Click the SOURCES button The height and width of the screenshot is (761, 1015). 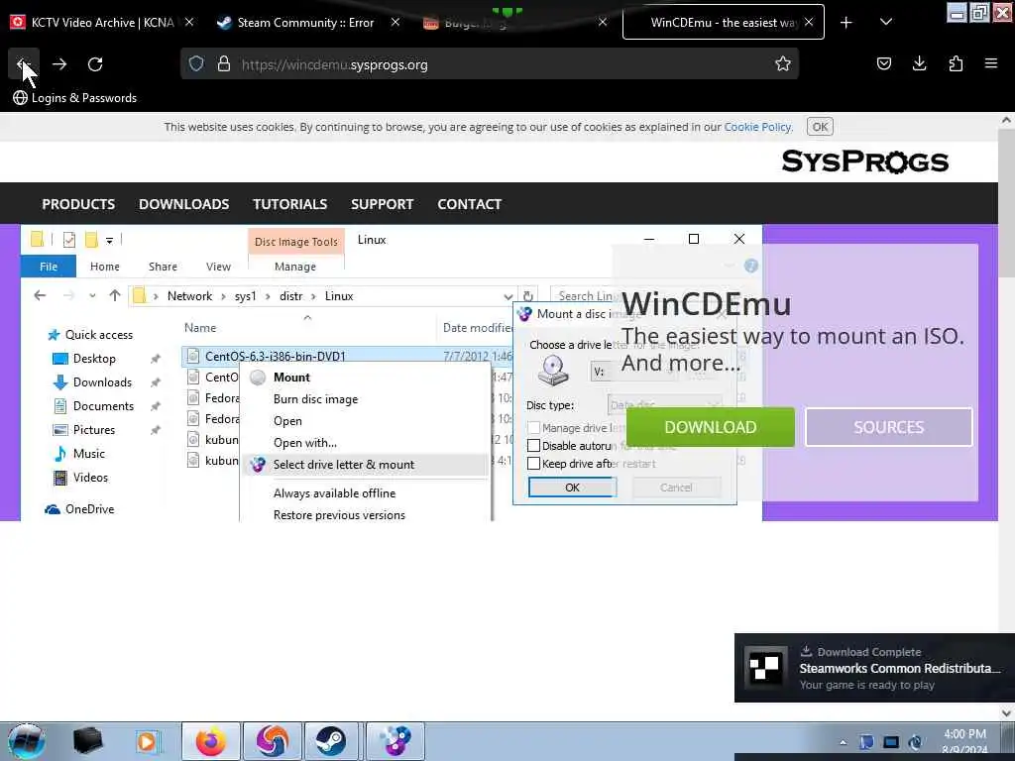pyautogui.click(x=888, y=427)
